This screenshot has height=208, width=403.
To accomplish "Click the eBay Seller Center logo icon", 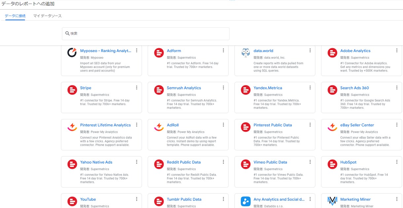I will click(332, 127).
